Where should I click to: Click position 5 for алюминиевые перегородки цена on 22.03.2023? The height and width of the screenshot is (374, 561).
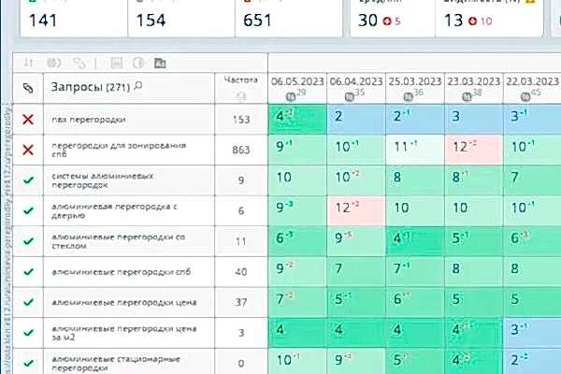tap(532, 302)
